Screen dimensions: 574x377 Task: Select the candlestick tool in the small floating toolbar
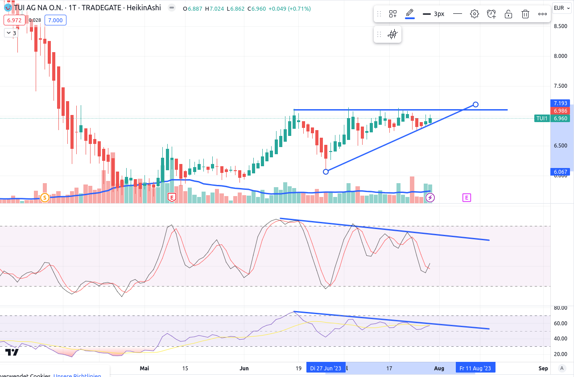coord(392,34)
